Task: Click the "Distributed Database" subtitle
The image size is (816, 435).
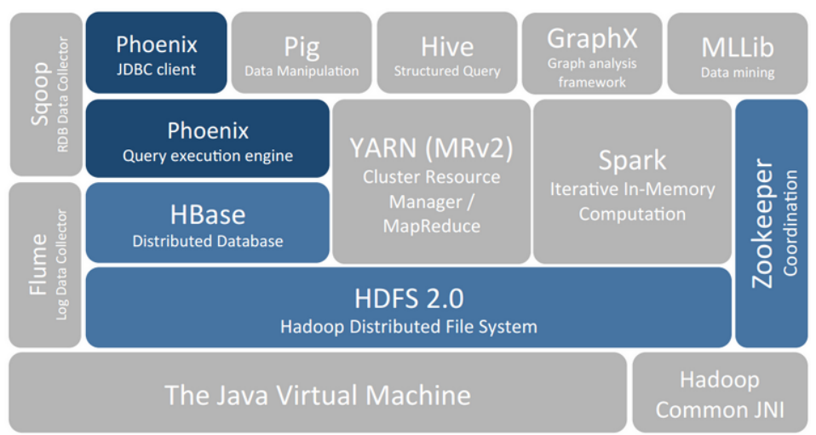Action: pos(208,241)
